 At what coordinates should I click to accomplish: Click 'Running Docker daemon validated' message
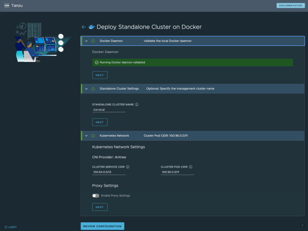[x=122, y=63]
